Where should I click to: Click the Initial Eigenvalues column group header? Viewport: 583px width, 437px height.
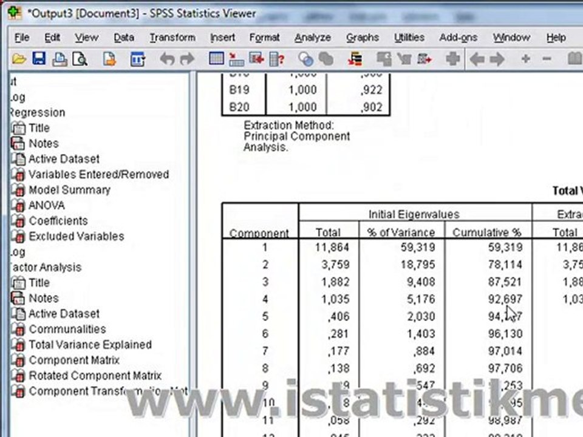[x=414, y=214]
